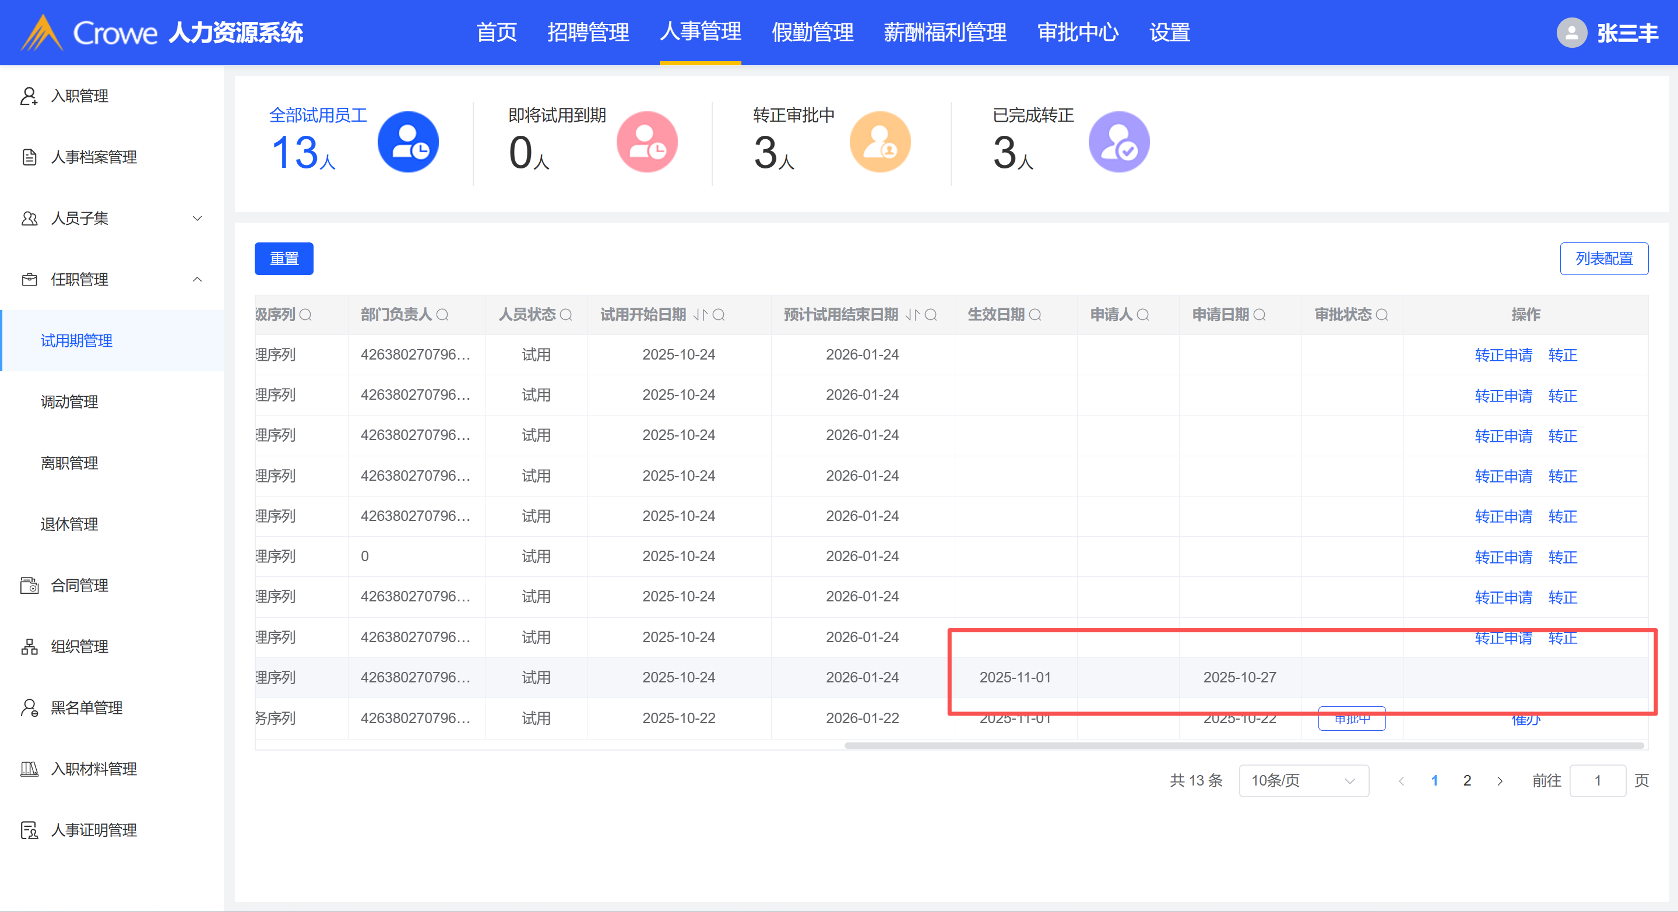Click sort icon in 预计试用结束日期 column header
The image size is (1678, 912).
pos(912,315)
